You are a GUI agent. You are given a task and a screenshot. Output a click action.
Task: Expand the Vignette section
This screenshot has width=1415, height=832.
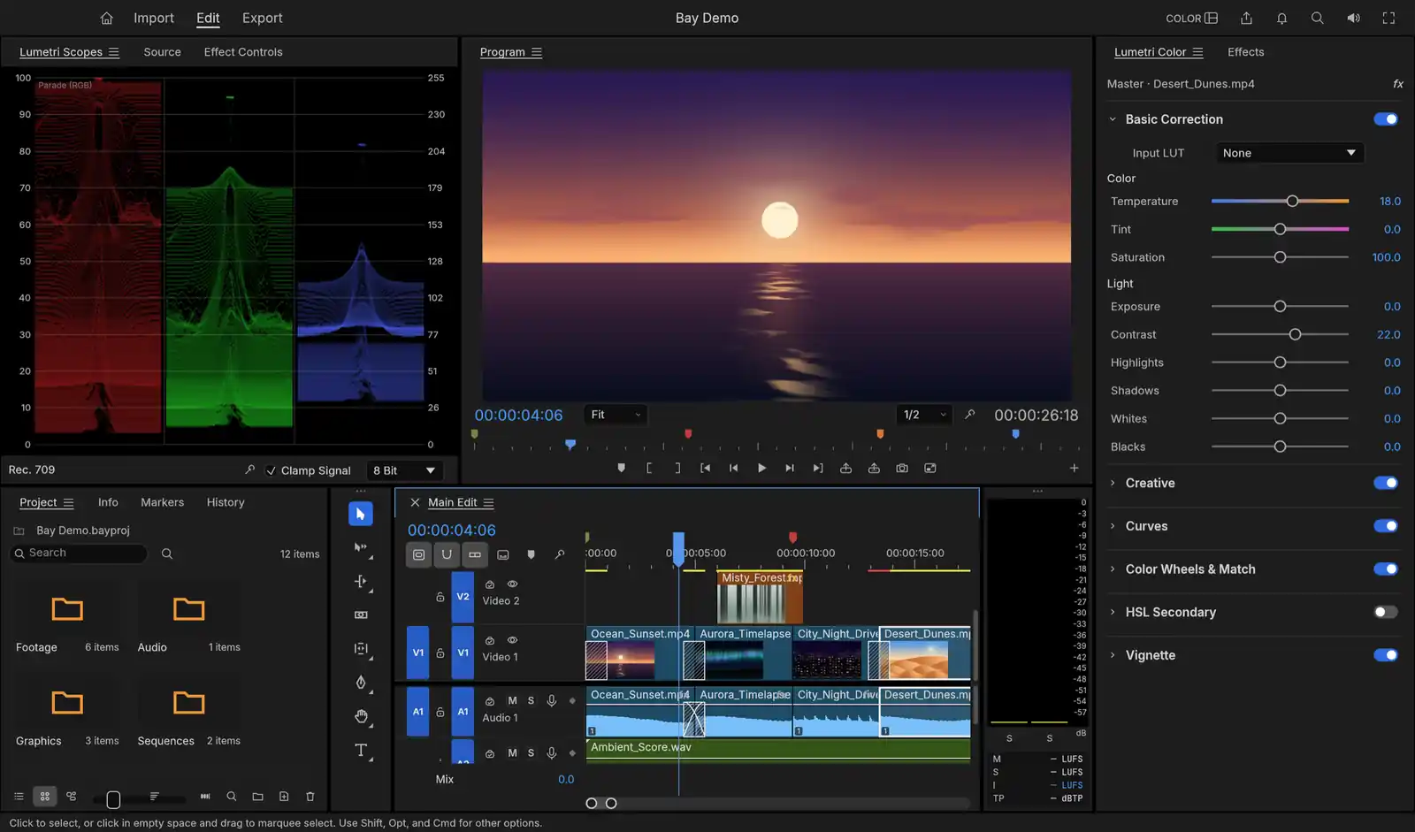click(1113, 655)
